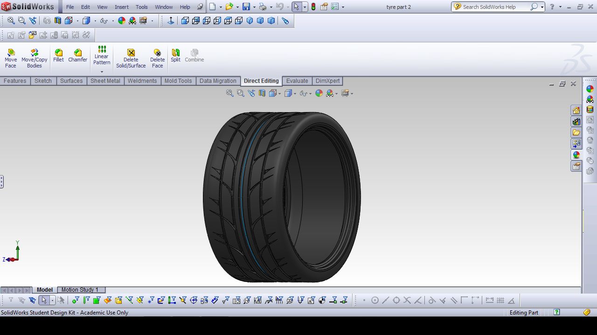
Task: Expand the Linear Pattern dropdown arrow
Action: tap(102, 72)
